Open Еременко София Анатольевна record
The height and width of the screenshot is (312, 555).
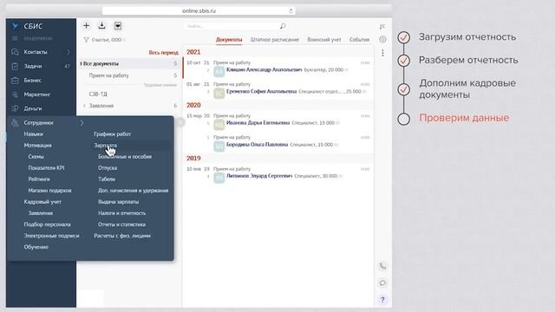[261, 92]
